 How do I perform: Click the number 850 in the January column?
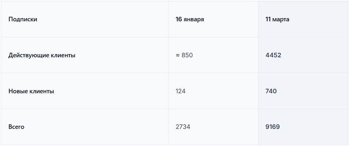point(187,55)
